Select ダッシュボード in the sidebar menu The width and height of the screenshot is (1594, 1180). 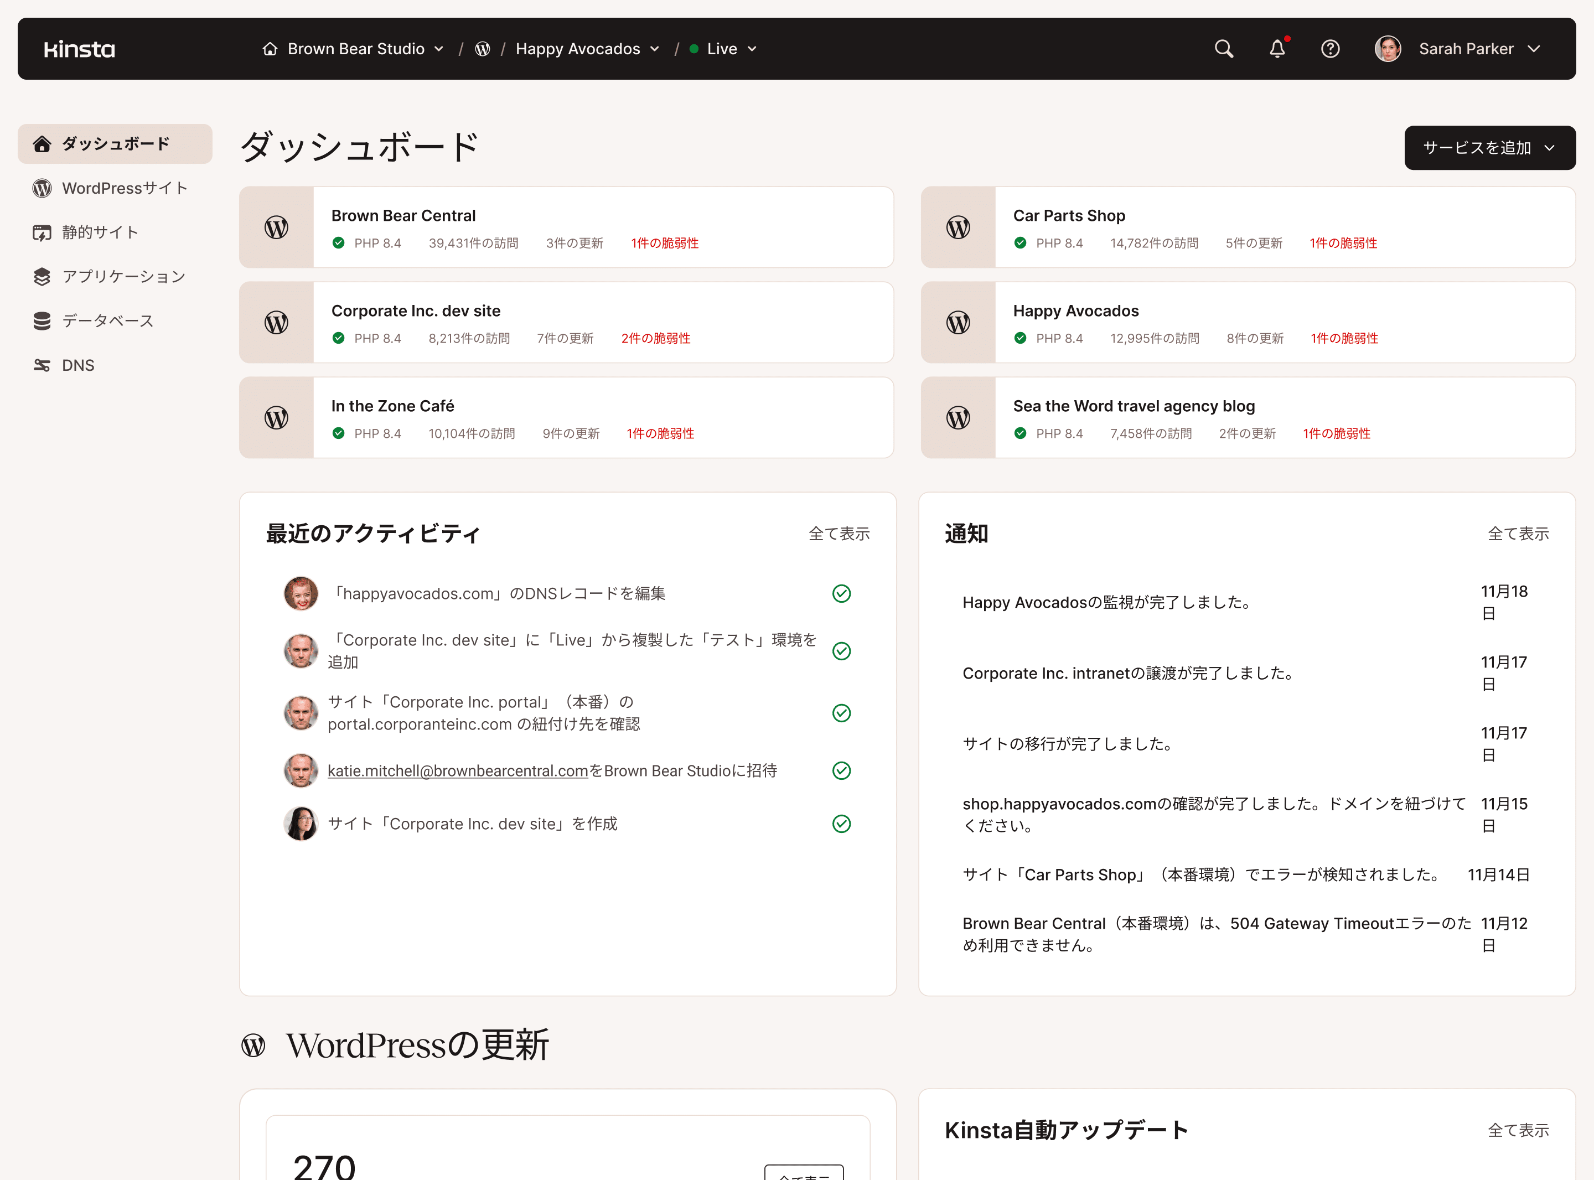pos(115,143)
